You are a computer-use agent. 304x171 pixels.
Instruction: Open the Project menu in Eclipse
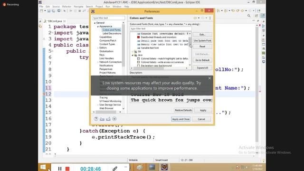(99, 7)
